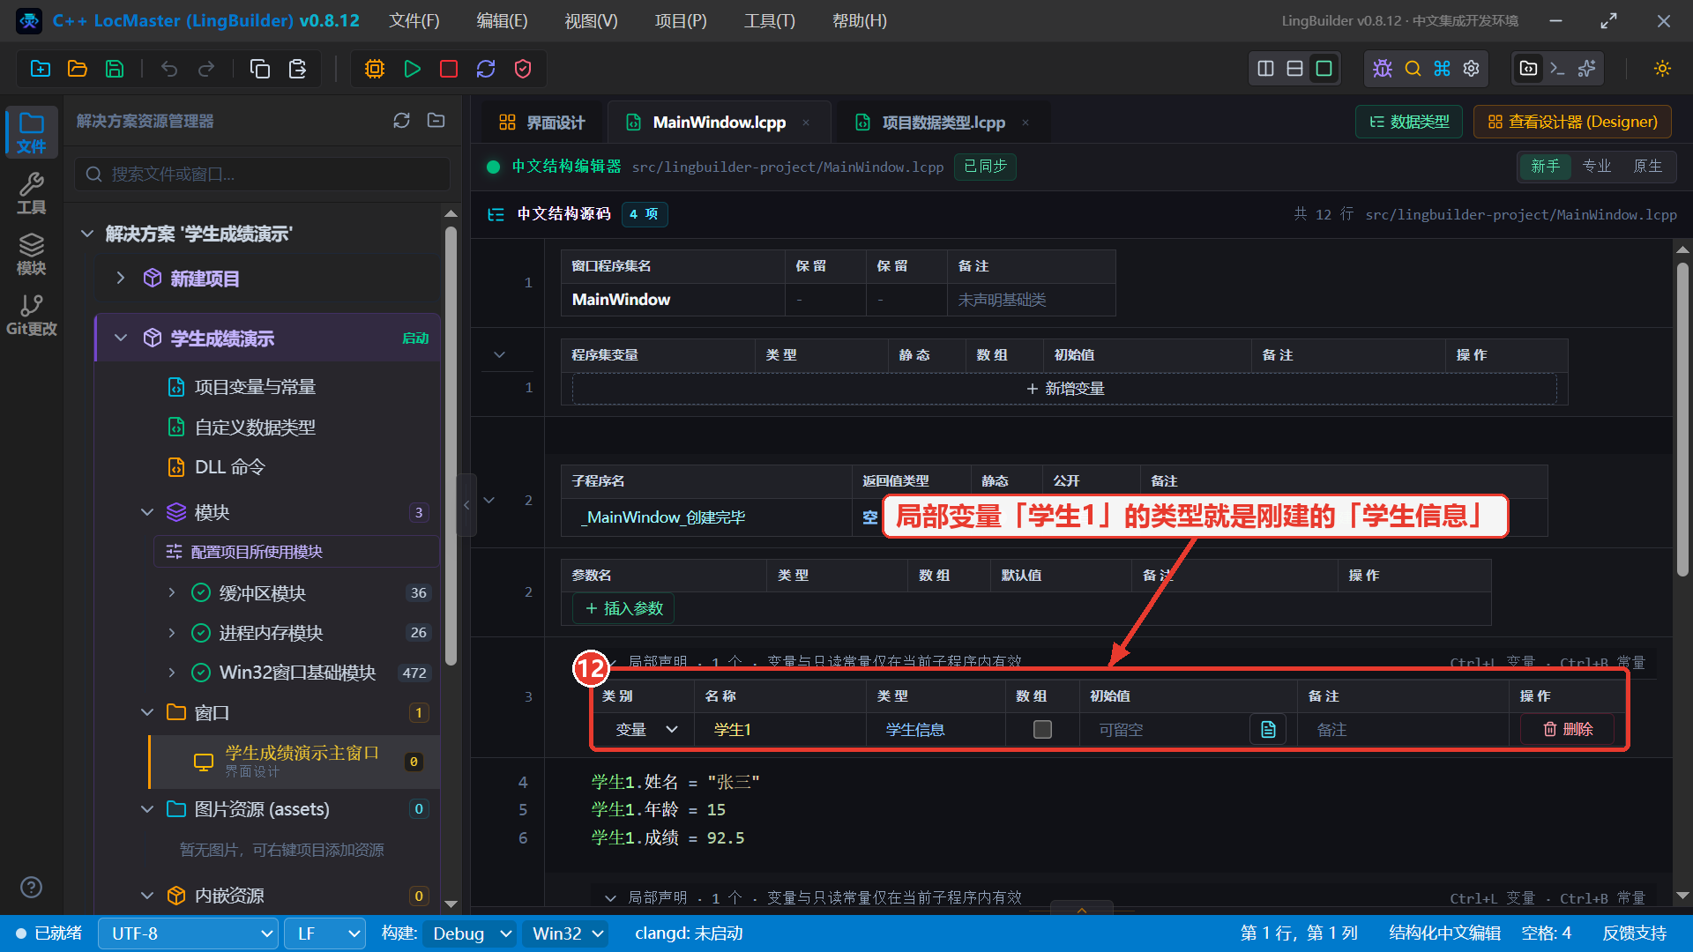Redo the last action
Screen dimensions: 1693x952
[206, 69]
